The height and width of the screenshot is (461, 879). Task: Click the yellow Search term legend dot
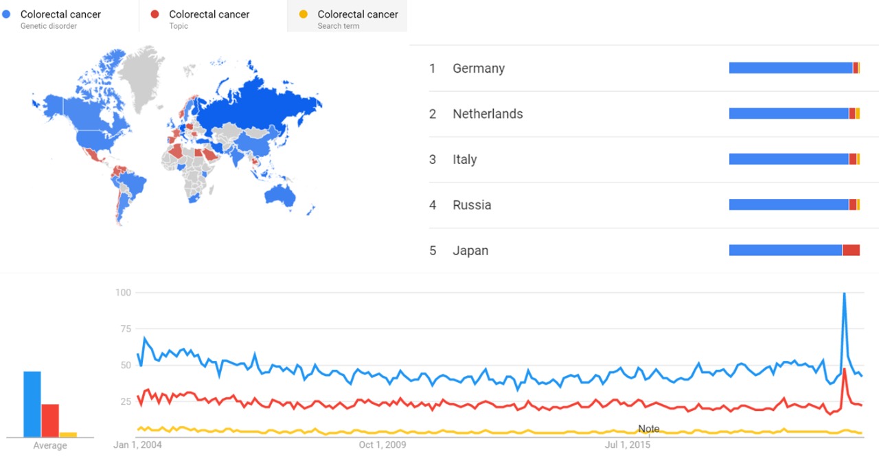point(304,14)
